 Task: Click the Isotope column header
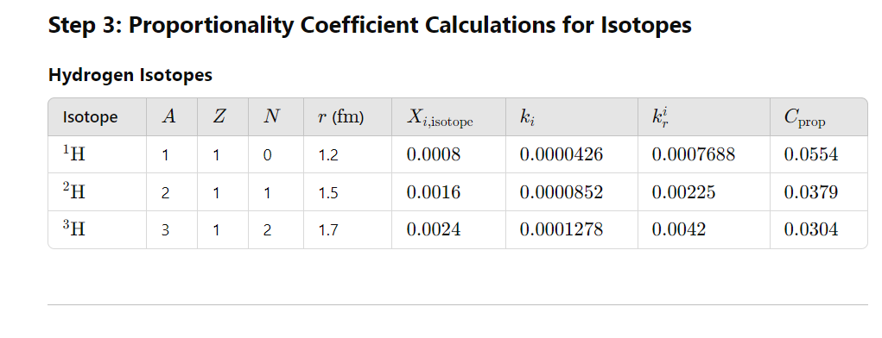click(90, 117)
